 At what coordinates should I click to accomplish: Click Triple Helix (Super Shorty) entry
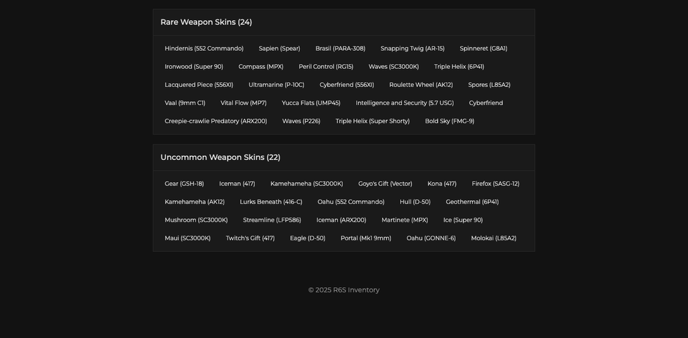(373, 121)
